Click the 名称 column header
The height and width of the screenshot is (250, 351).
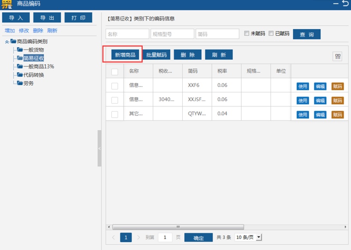click(138, 71)
